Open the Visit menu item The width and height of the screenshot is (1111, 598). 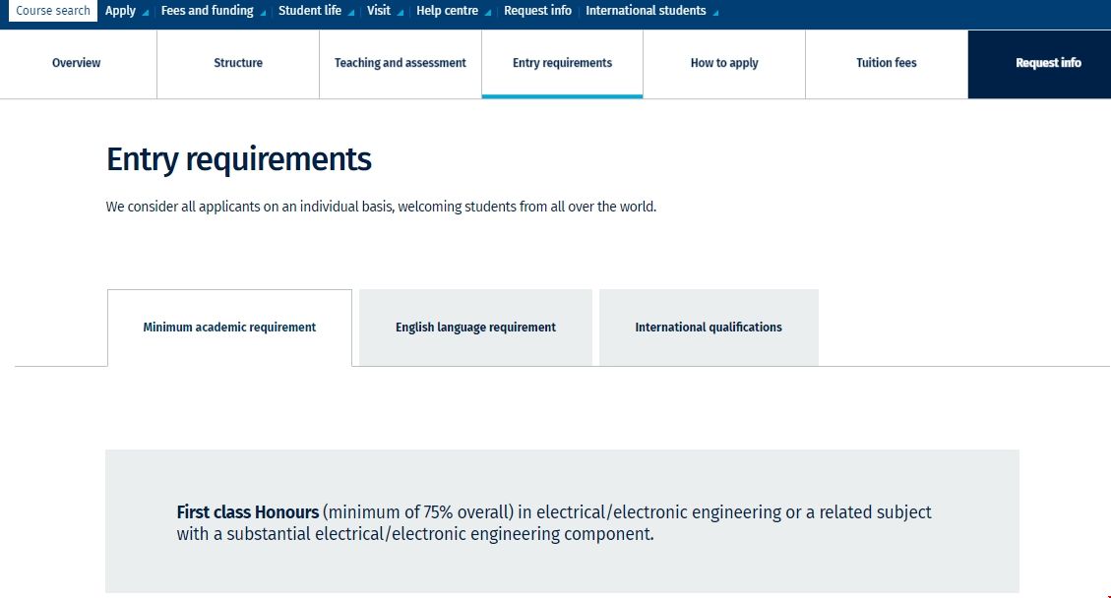click(x=378, y=11)
